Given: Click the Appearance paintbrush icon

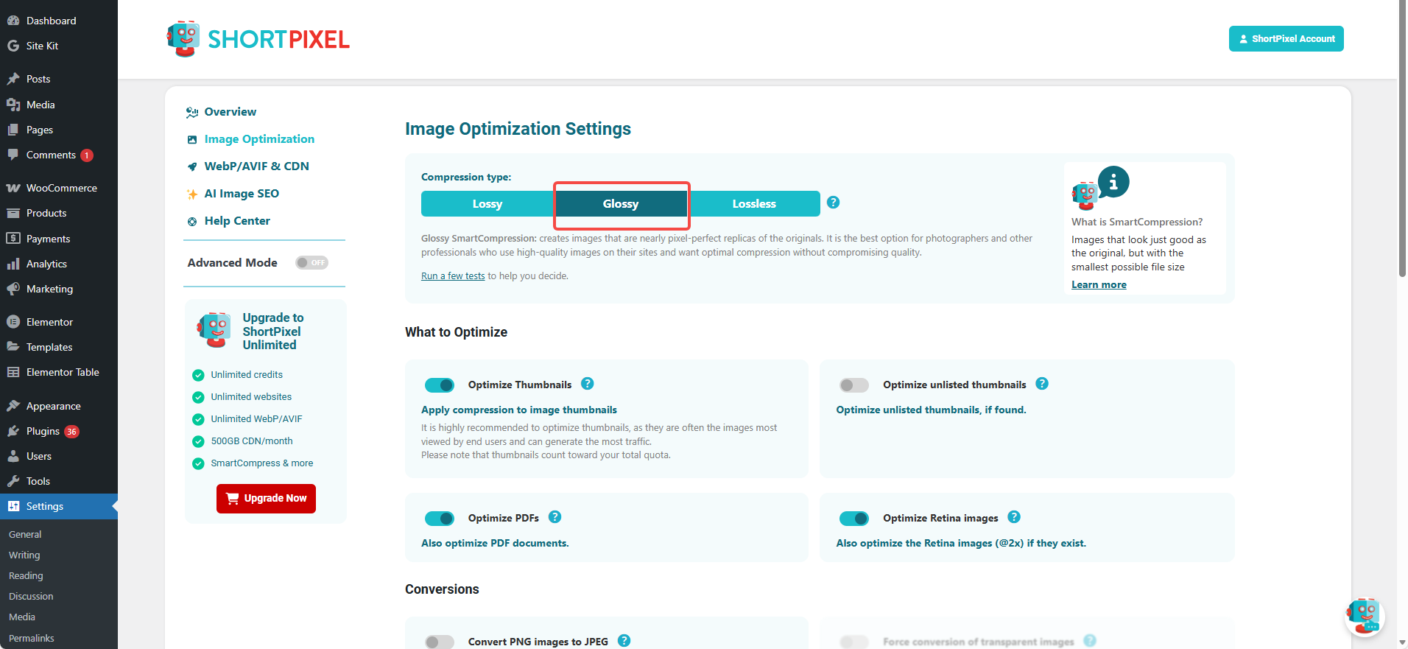Looking at the screenshot, I should 13,406.
